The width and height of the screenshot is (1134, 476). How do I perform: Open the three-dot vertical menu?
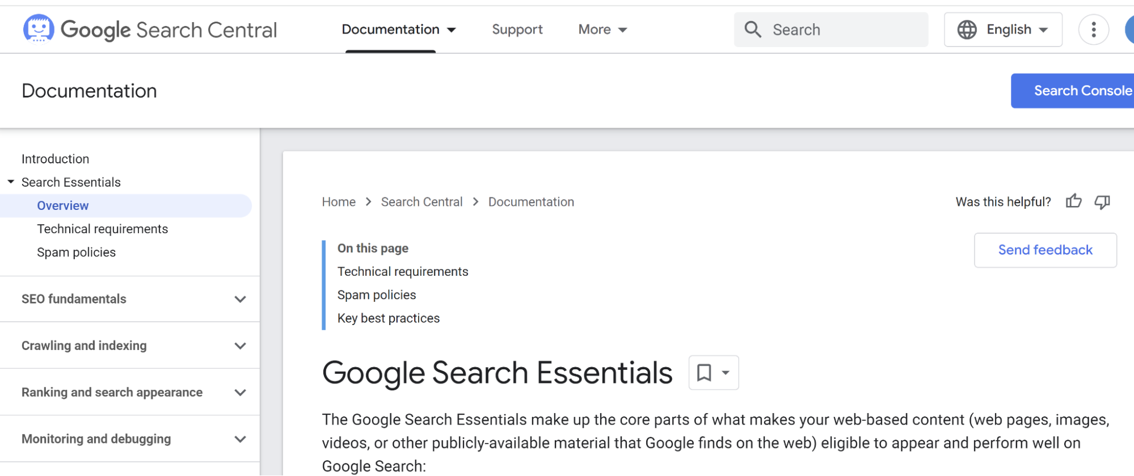pos(1093,30)
